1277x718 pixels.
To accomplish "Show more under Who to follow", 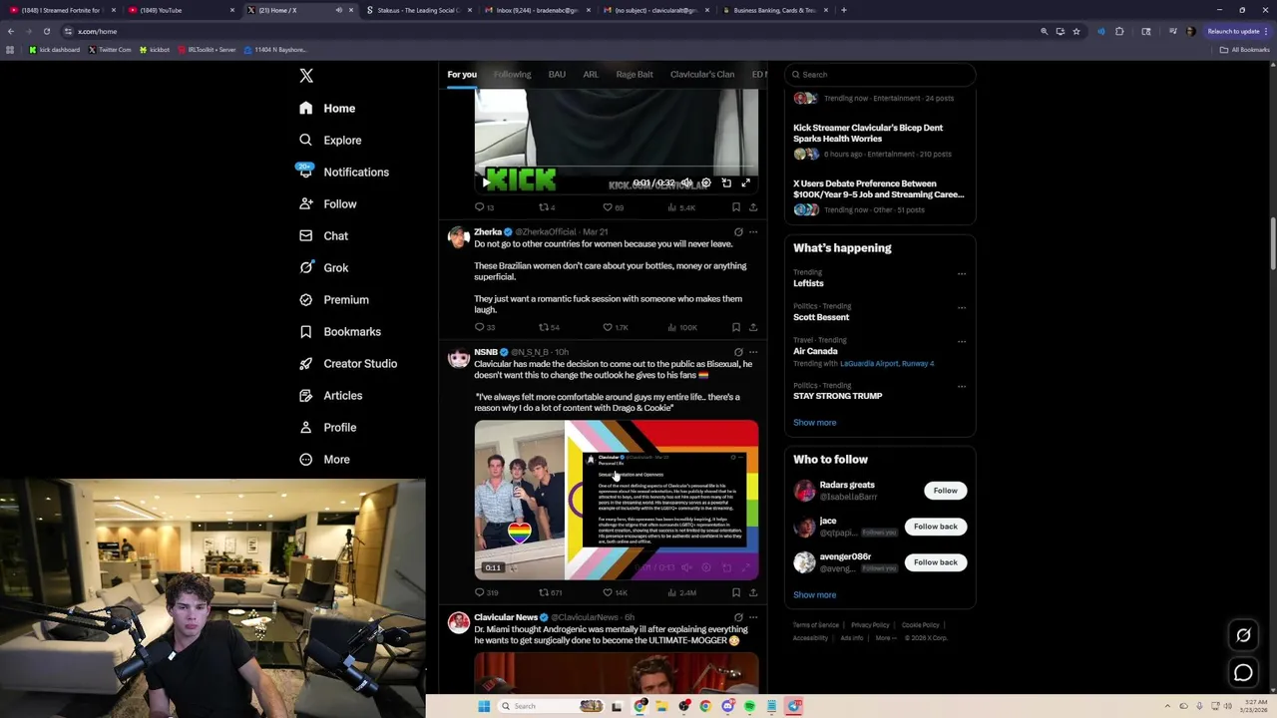I will (x=814, y=594).
